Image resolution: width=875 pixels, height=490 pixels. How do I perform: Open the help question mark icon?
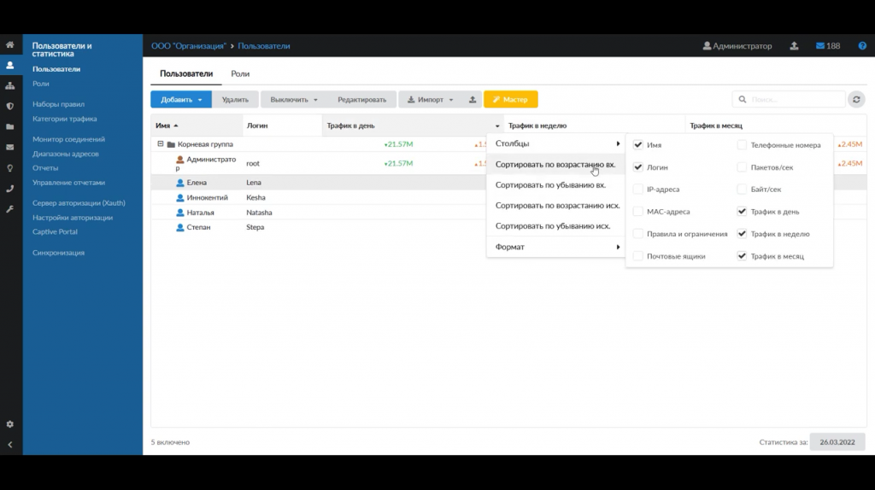[x=862, y=46]
